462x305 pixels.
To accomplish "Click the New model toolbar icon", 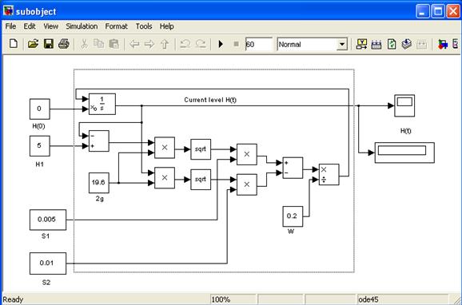I will [x=14, y=44].
